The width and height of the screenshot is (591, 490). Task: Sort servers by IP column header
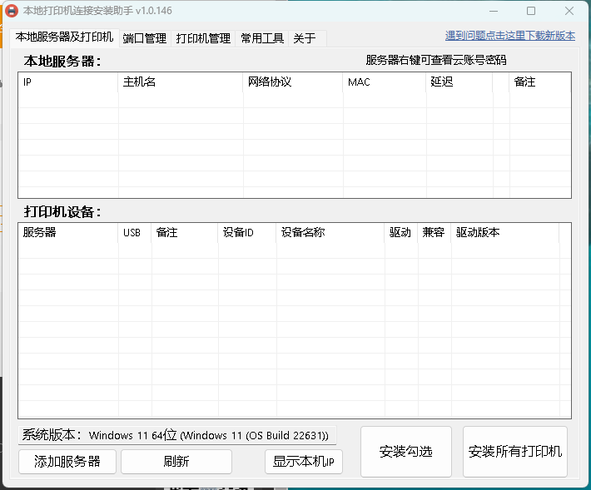(68, 82)
